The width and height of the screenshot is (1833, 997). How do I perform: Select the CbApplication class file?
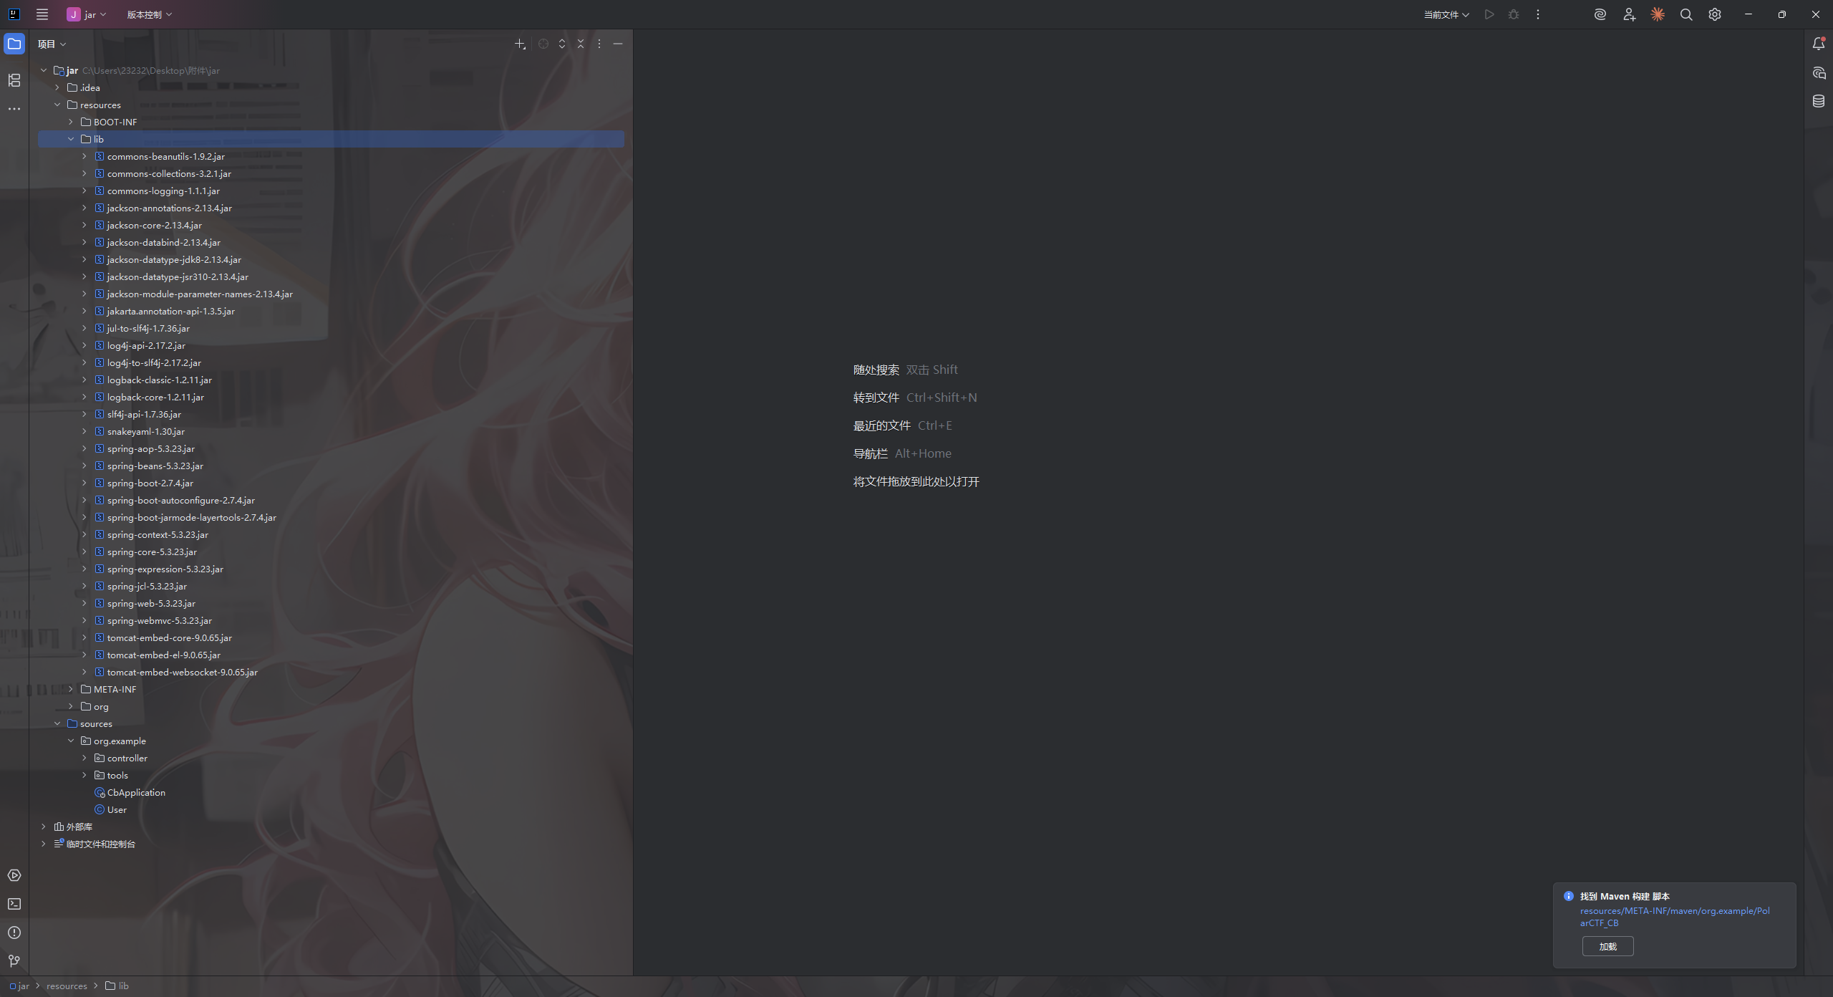click(136, 792)
